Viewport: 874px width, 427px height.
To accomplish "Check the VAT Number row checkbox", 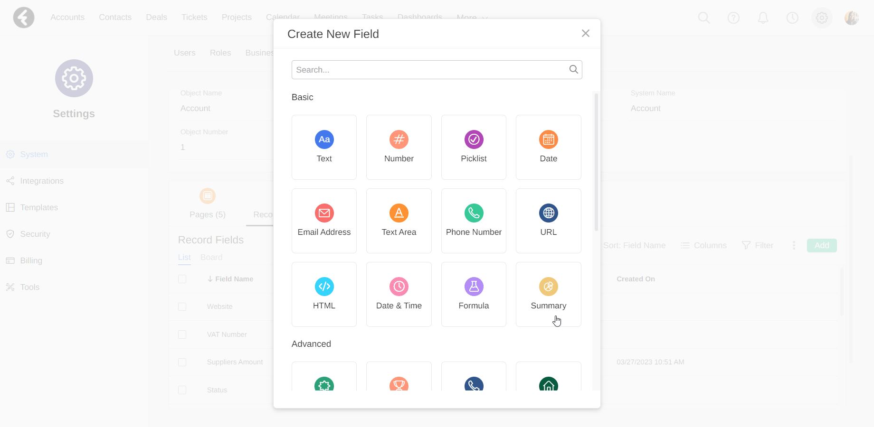I will pyautogui.click(x=182, y=334).
